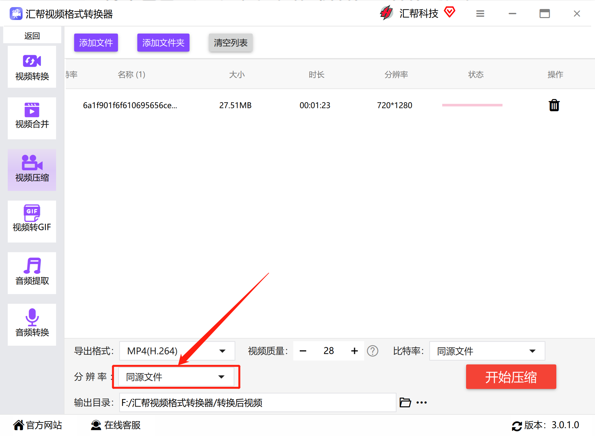
Task: Click file size 27.51MB
Action: 235,105
